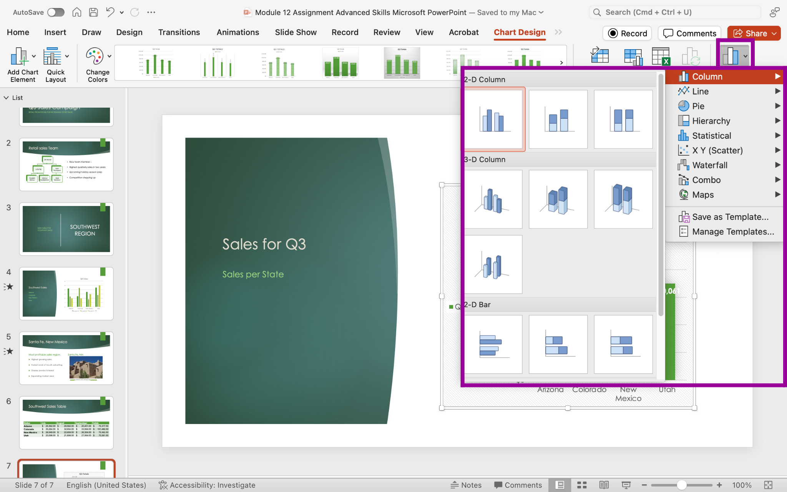This screenshot has width=787, height=492.
Task: Click the chart type gallery scrollbar
Action: [661, 194]
